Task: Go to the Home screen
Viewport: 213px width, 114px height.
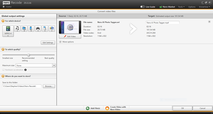Action: pos(7,7)
